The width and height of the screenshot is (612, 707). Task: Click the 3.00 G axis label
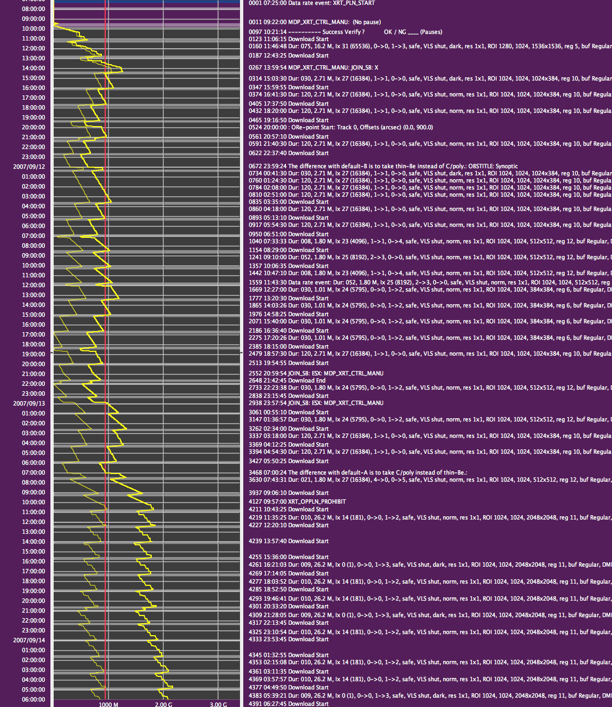218,704
